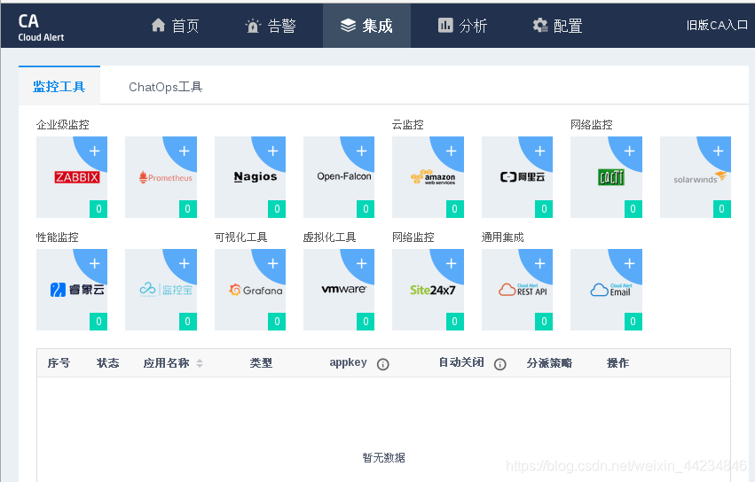This screenshot has width=755, height=482.
Task: Click the 性能监控 section label
Action: click(58, 237)
